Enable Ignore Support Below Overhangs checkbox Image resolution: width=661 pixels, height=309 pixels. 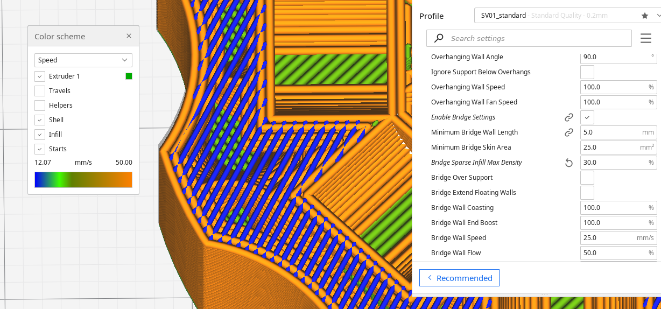pyautogui.click(x=587, y=72)
